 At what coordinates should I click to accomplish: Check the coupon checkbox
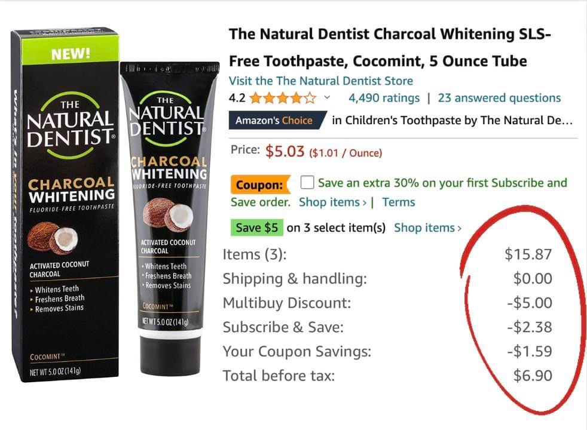coord(307,183)
